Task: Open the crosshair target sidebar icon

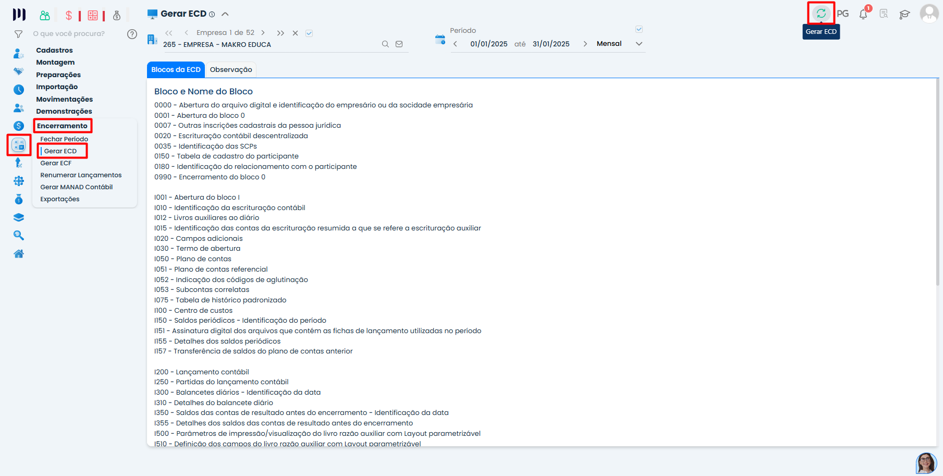Action: click(x=19, y=181)
